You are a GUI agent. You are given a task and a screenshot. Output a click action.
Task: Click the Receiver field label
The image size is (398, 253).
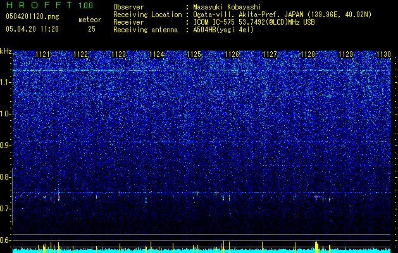click(x=128, y=22)
